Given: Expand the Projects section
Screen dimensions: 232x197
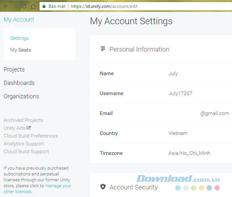Looking at the screenshot, I should (x=14, y=69).
